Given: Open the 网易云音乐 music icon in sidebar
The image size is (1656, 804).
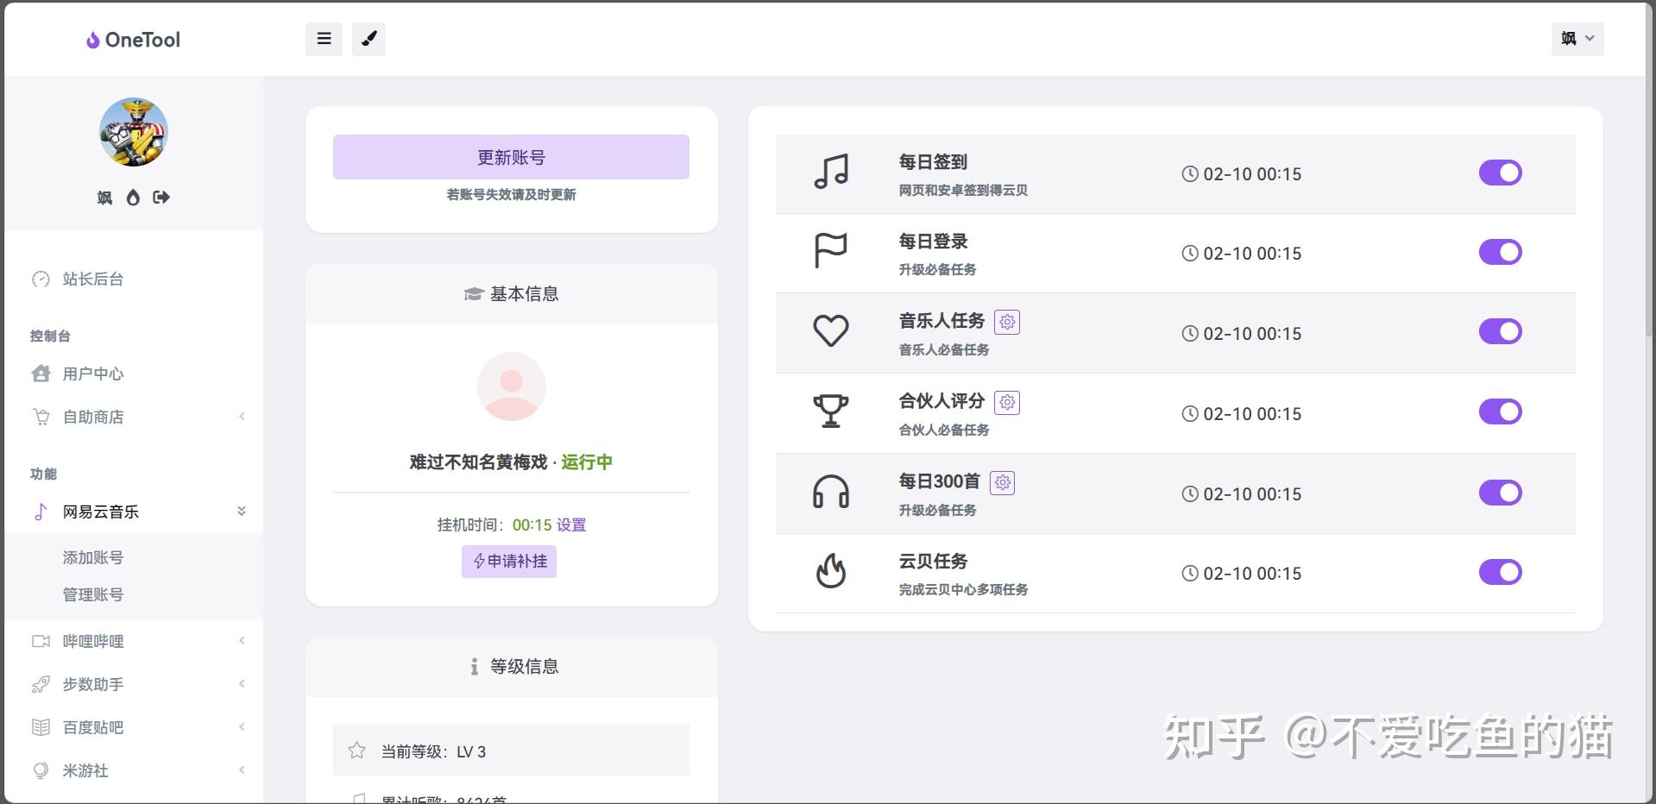Looking at the screenshot, I should [40, 511].
